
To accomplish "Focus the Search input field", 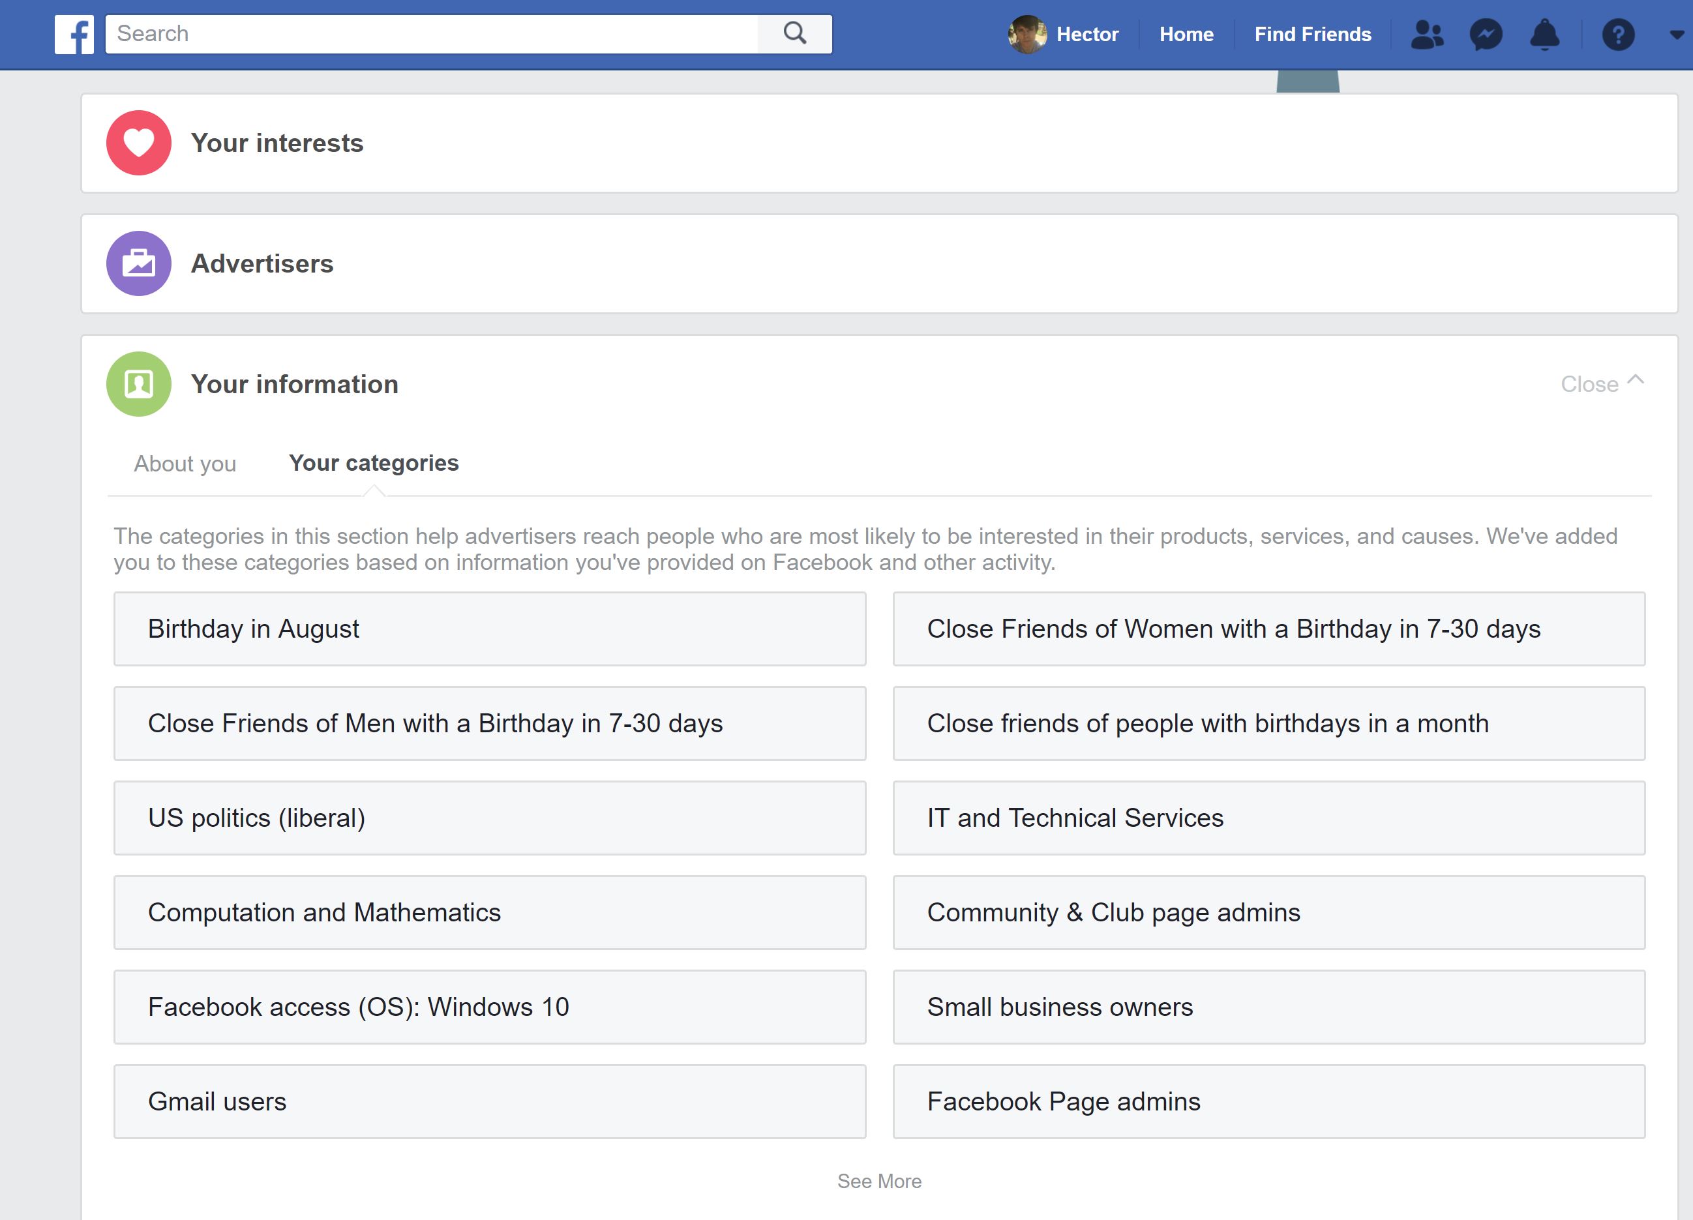I will (432, 33).
